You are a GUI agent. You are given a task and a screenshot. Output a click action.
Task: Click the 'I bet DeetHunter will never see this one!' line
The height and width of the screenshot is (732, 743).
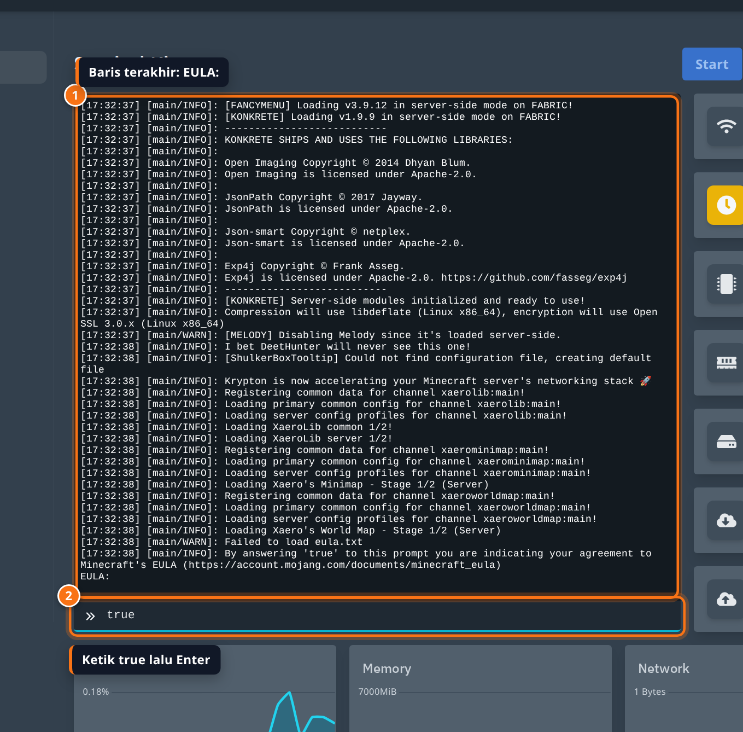click(276, 347)
